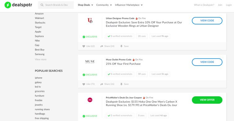The height and width of the screenshot is (121, 234).
Task: Choose the running shoes popular search
Action: pos(42,109)
